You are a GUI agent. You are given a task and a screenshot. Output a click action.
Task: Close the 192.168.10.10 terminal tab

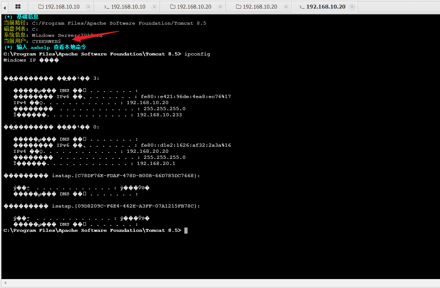[x=154, y=7]
